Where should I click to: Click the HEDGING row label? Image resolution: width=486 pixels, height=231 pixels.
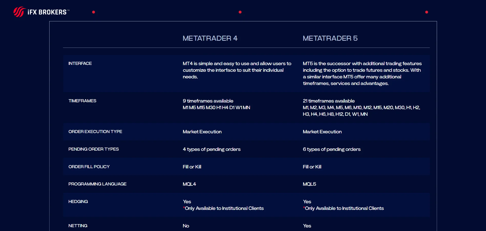pyautogui.click(x=78, y=201)
